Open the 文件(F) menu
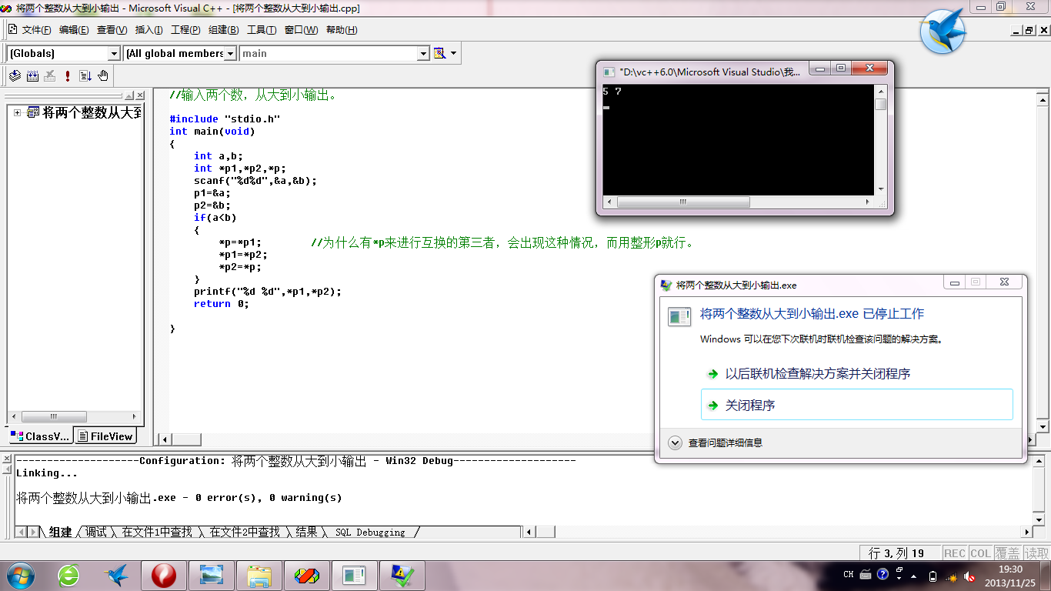This screenshot has height=591, width=1051. (x=36, y=30)
